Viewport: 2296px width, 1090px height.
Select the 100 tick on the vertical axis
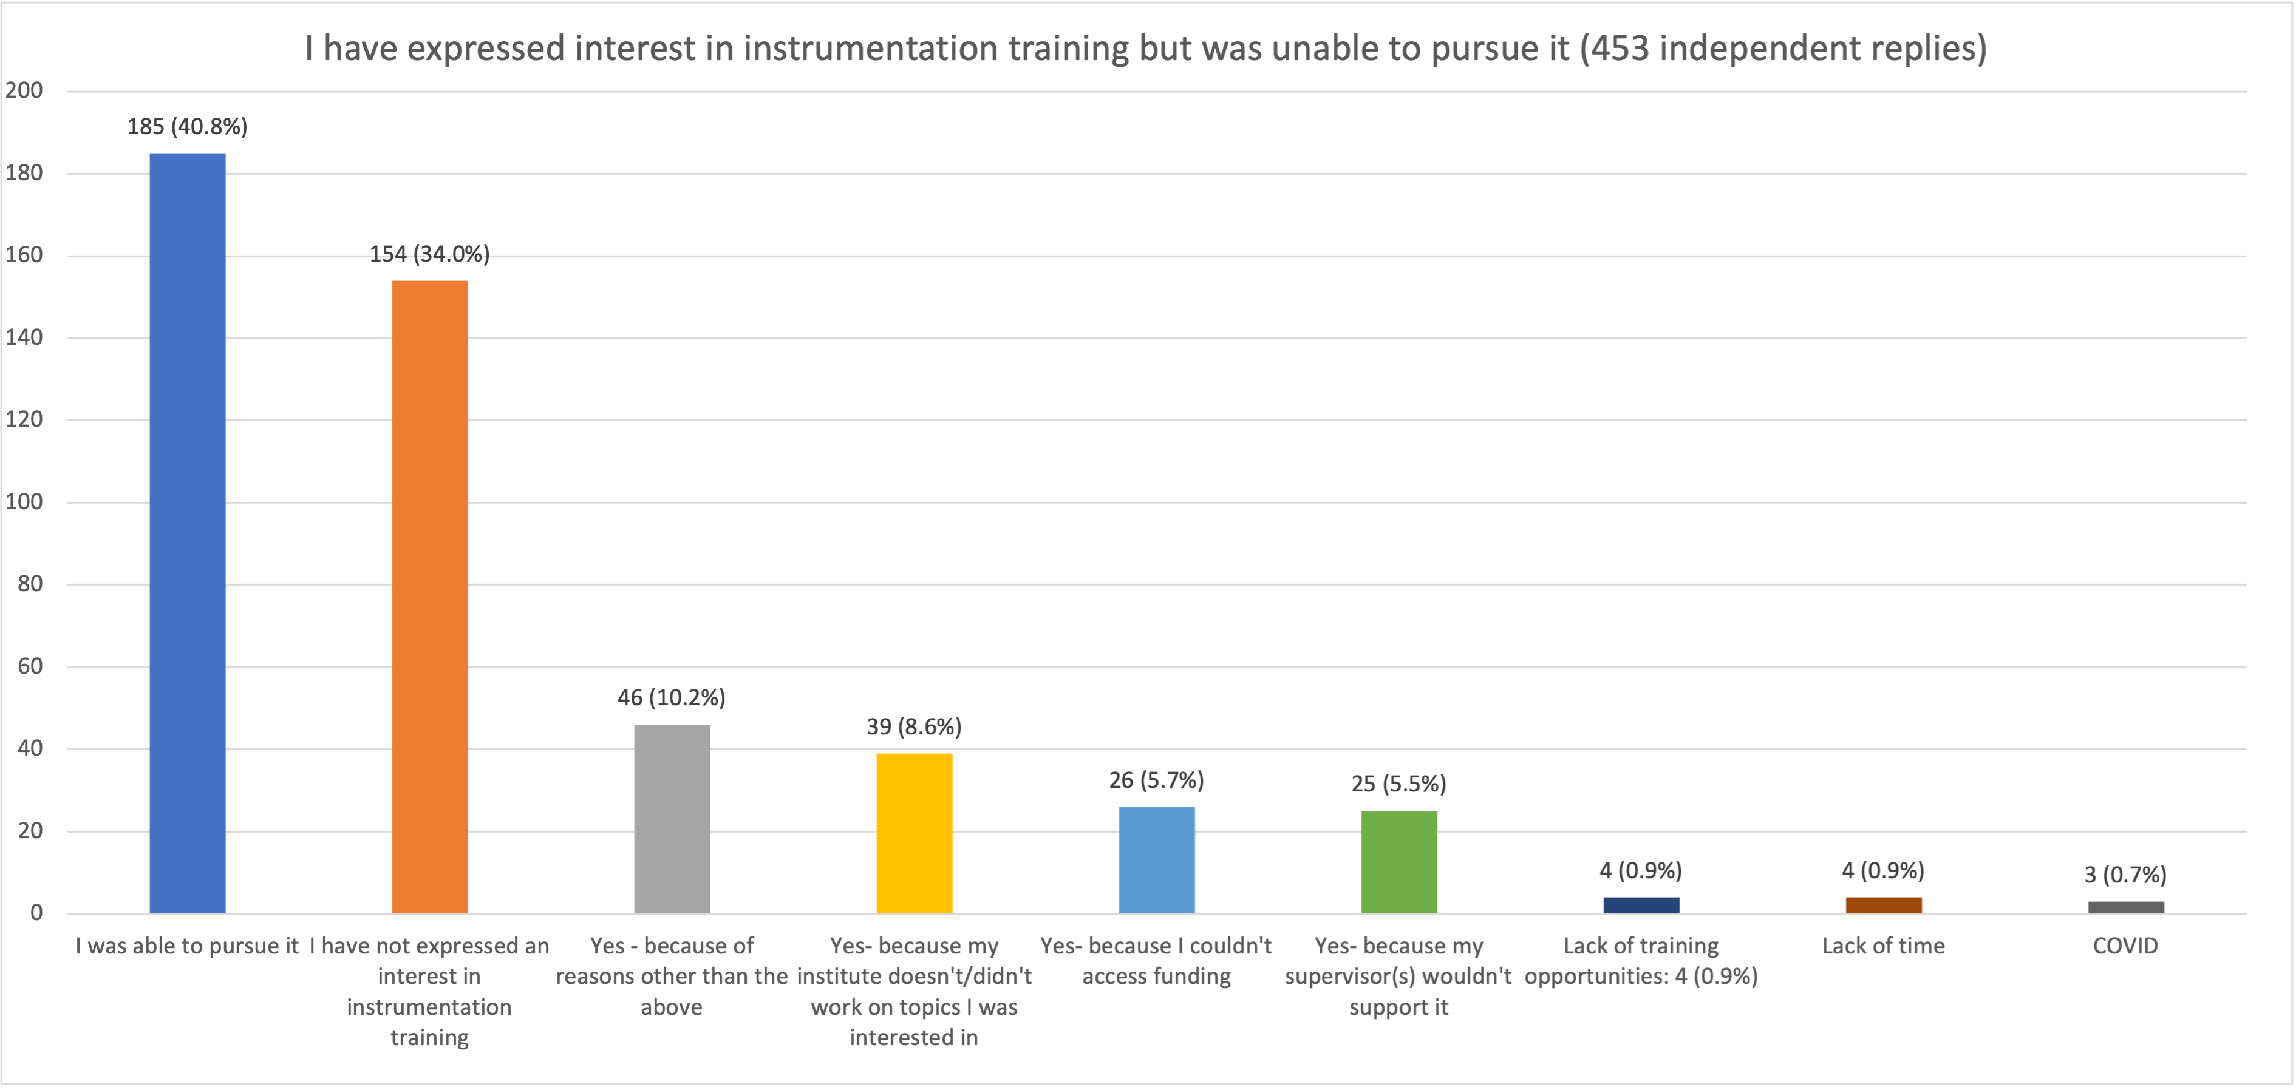coord(24,501)
